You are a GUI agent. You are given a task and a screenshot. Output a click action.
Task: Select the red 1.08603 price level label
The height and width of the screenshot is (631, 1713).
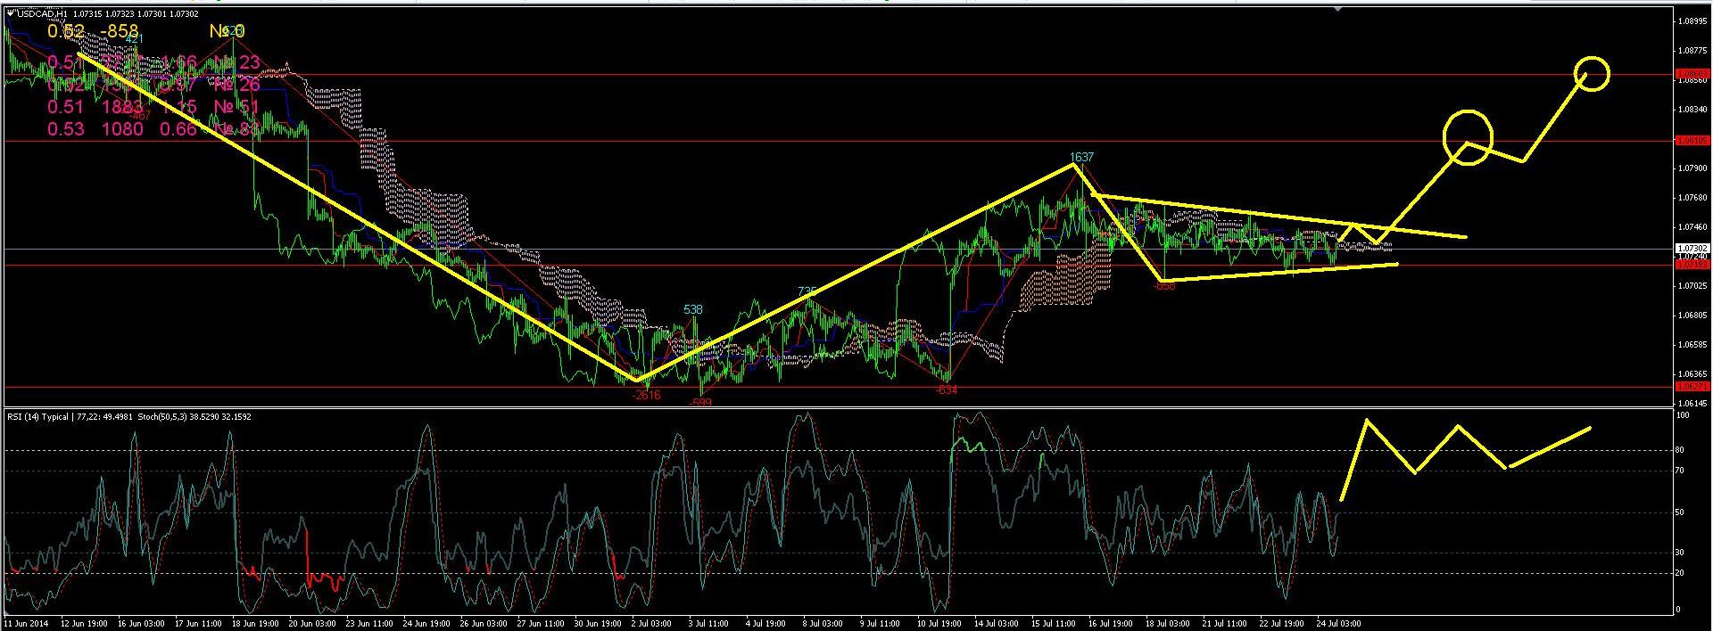[x=1692, y=74]
